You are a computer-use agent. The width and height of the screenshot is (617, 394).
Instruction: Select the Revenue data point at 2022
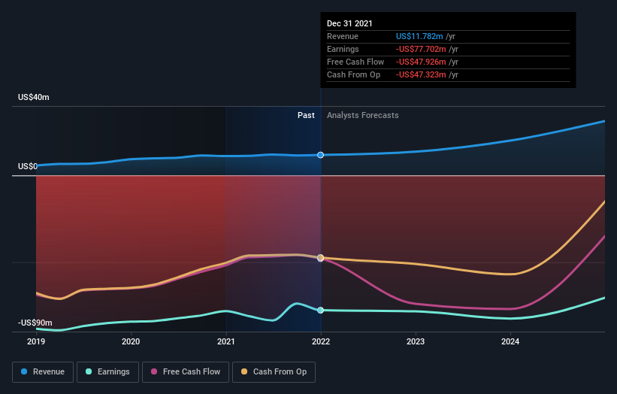pos(321,155)
